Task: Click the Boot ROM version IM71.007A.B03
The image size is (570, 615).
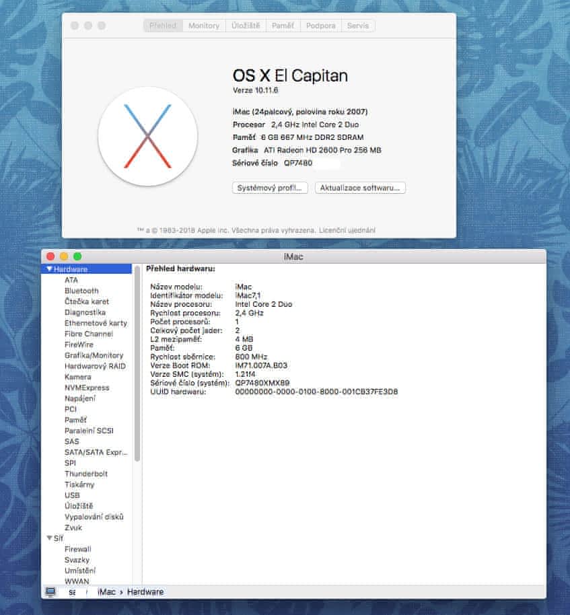Action: tap(261, 365)
